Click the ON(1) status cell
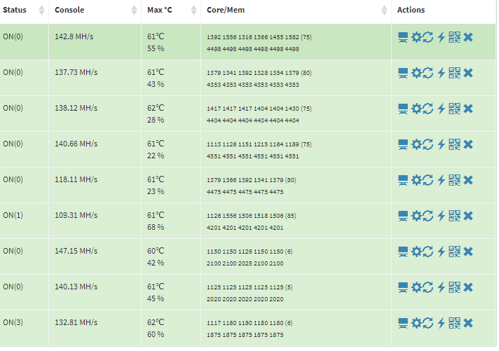The width and height of the screenshot is (499, 351). click(x=13, y=215)
